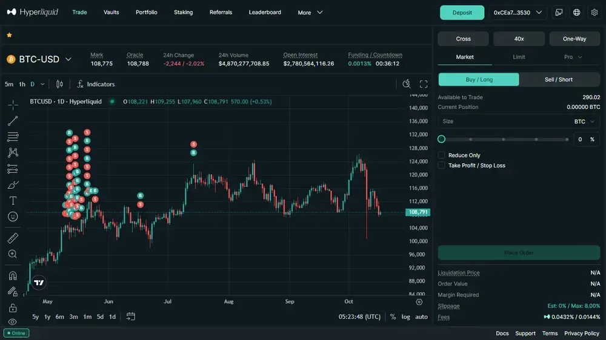
Task: Open the Support link
Action: 525,333
